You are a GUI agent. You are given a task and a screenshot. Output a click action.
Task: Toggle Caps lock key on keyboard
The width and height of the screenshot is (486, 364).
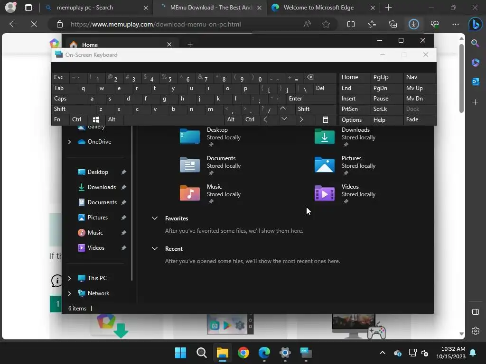(x=69, y=99)
